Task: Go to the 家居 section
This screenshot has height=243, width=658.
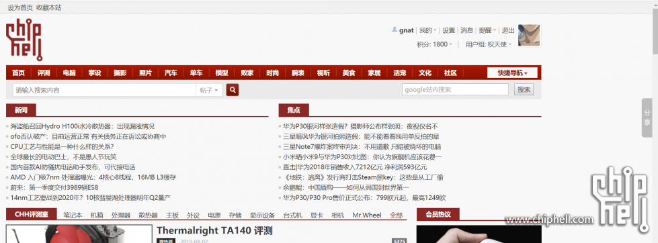Action: coord(374,72)
